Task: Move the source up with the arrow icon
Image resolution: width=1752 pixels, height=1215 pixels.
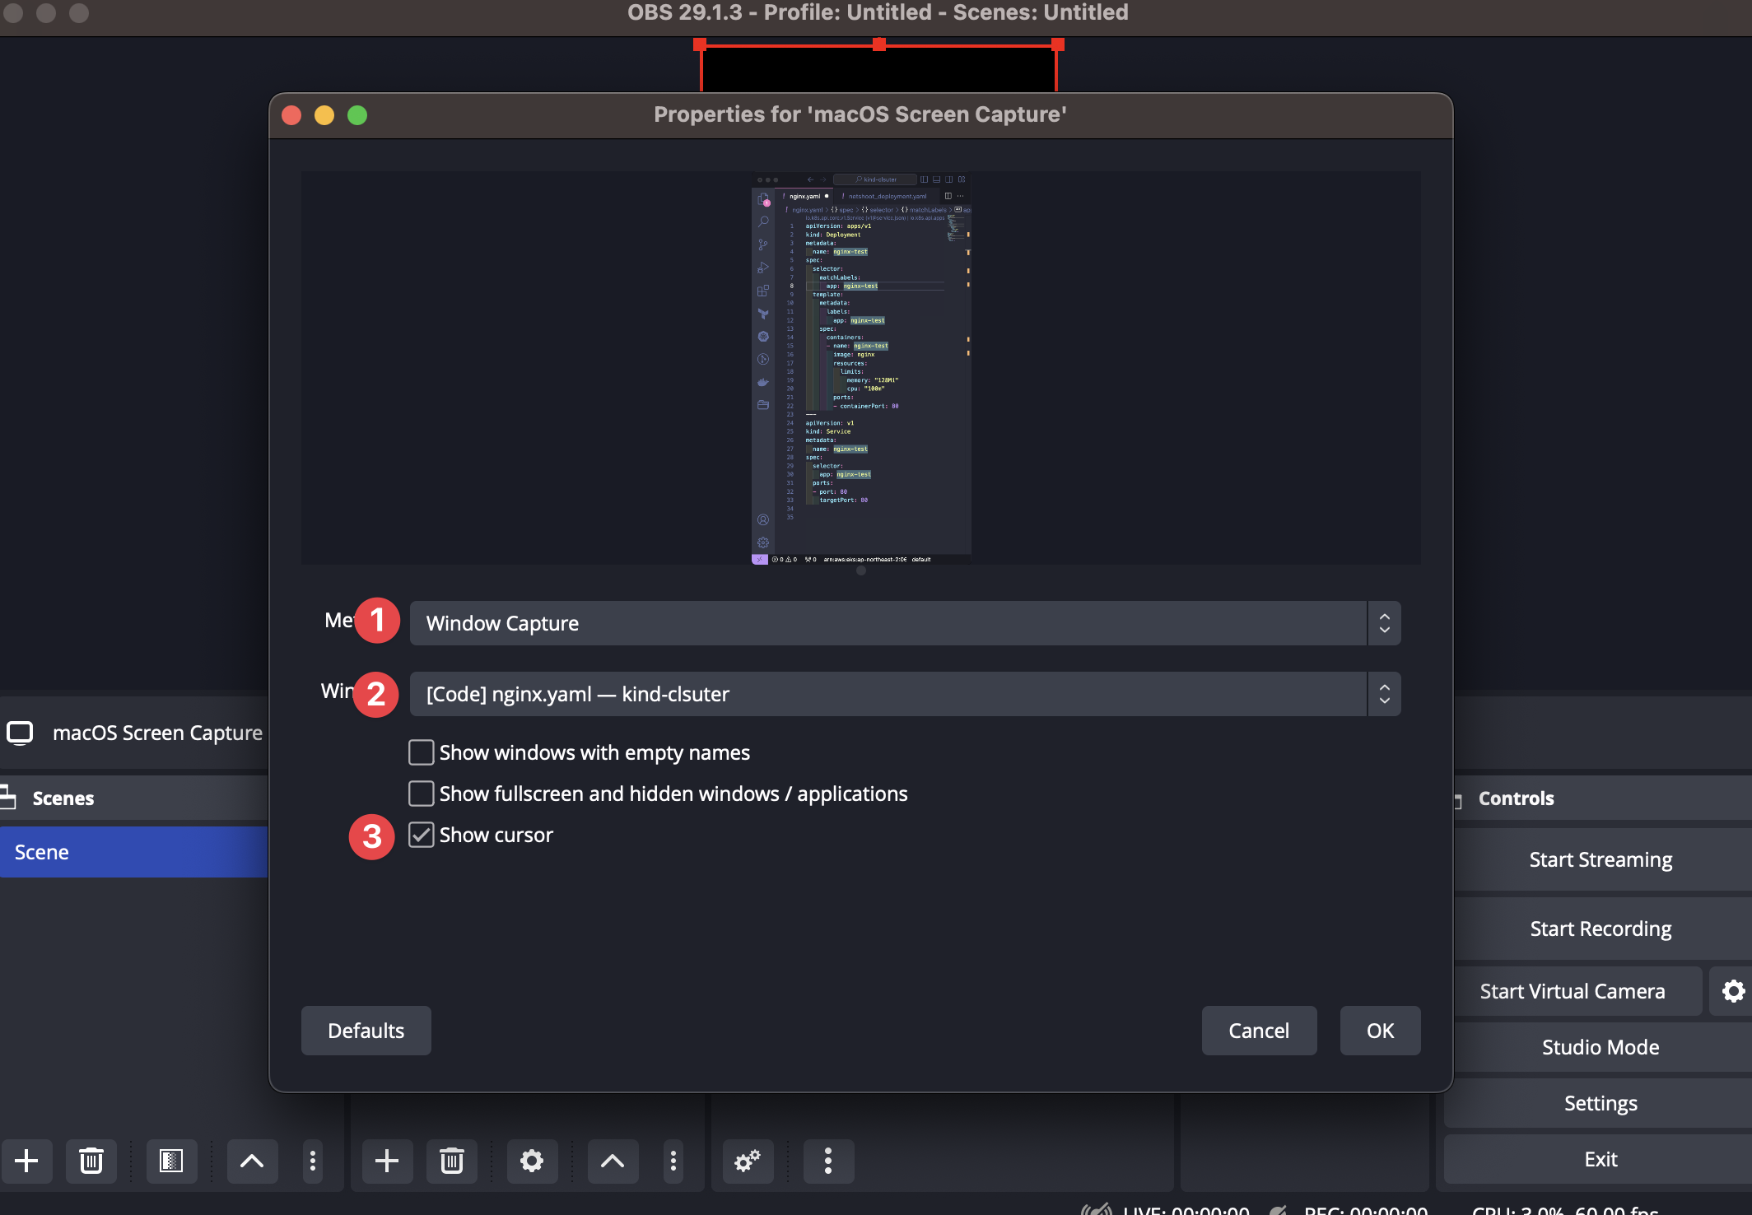Action: pyautogui.click(x=613, y=1161)
